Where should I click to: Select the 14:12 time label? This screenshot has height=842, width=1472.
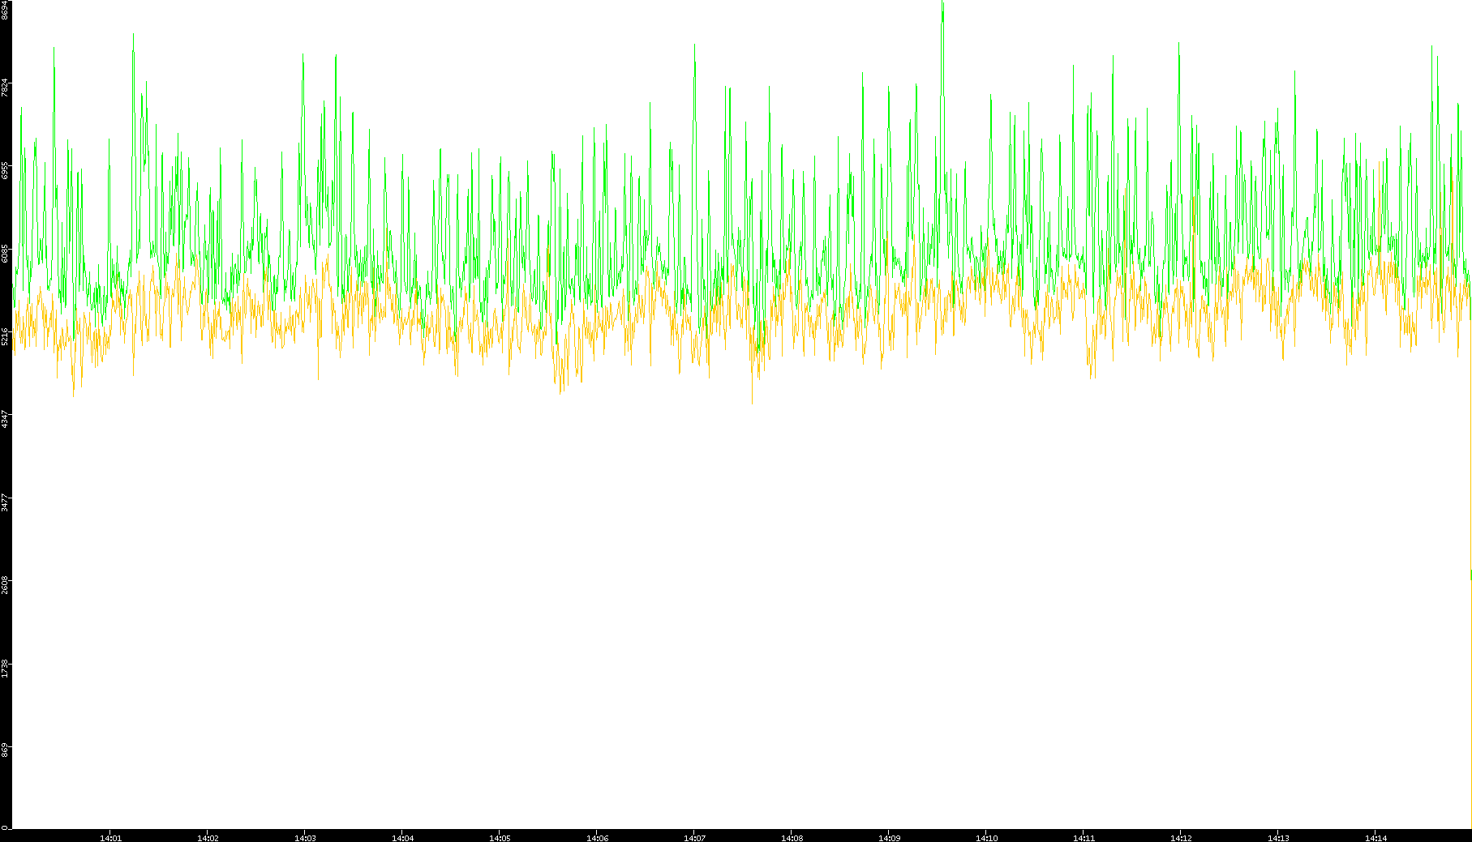[1181, 838]
